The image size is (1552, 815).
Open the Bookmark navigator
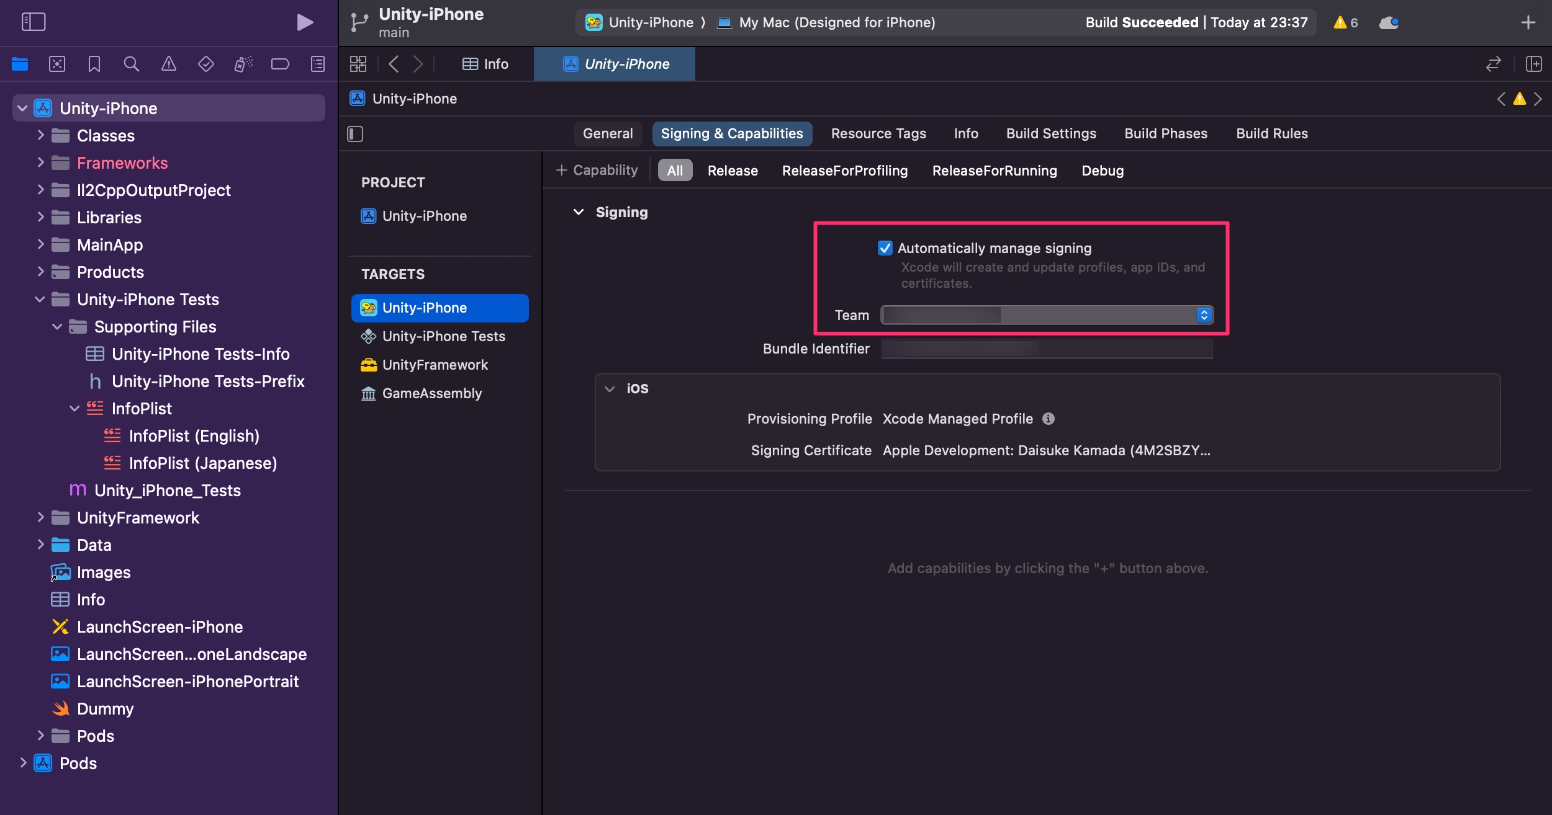(x=94, y=64)
